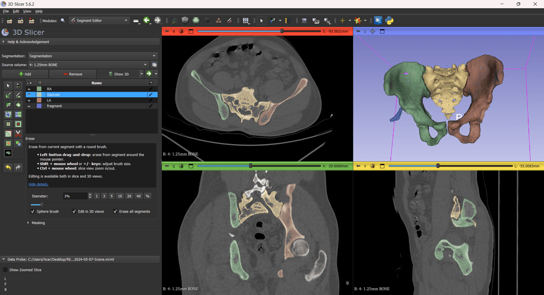Set brush diameter preset to 40
544x295 pixels.
[x=138, y=196]
